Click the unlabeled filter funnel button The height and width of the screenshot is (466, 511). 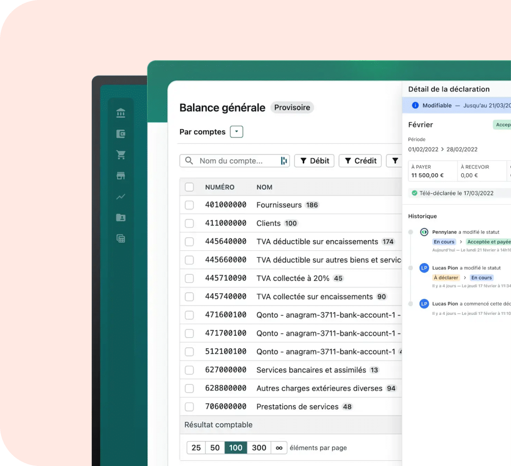pyautogui.click(x=395, y=161)
